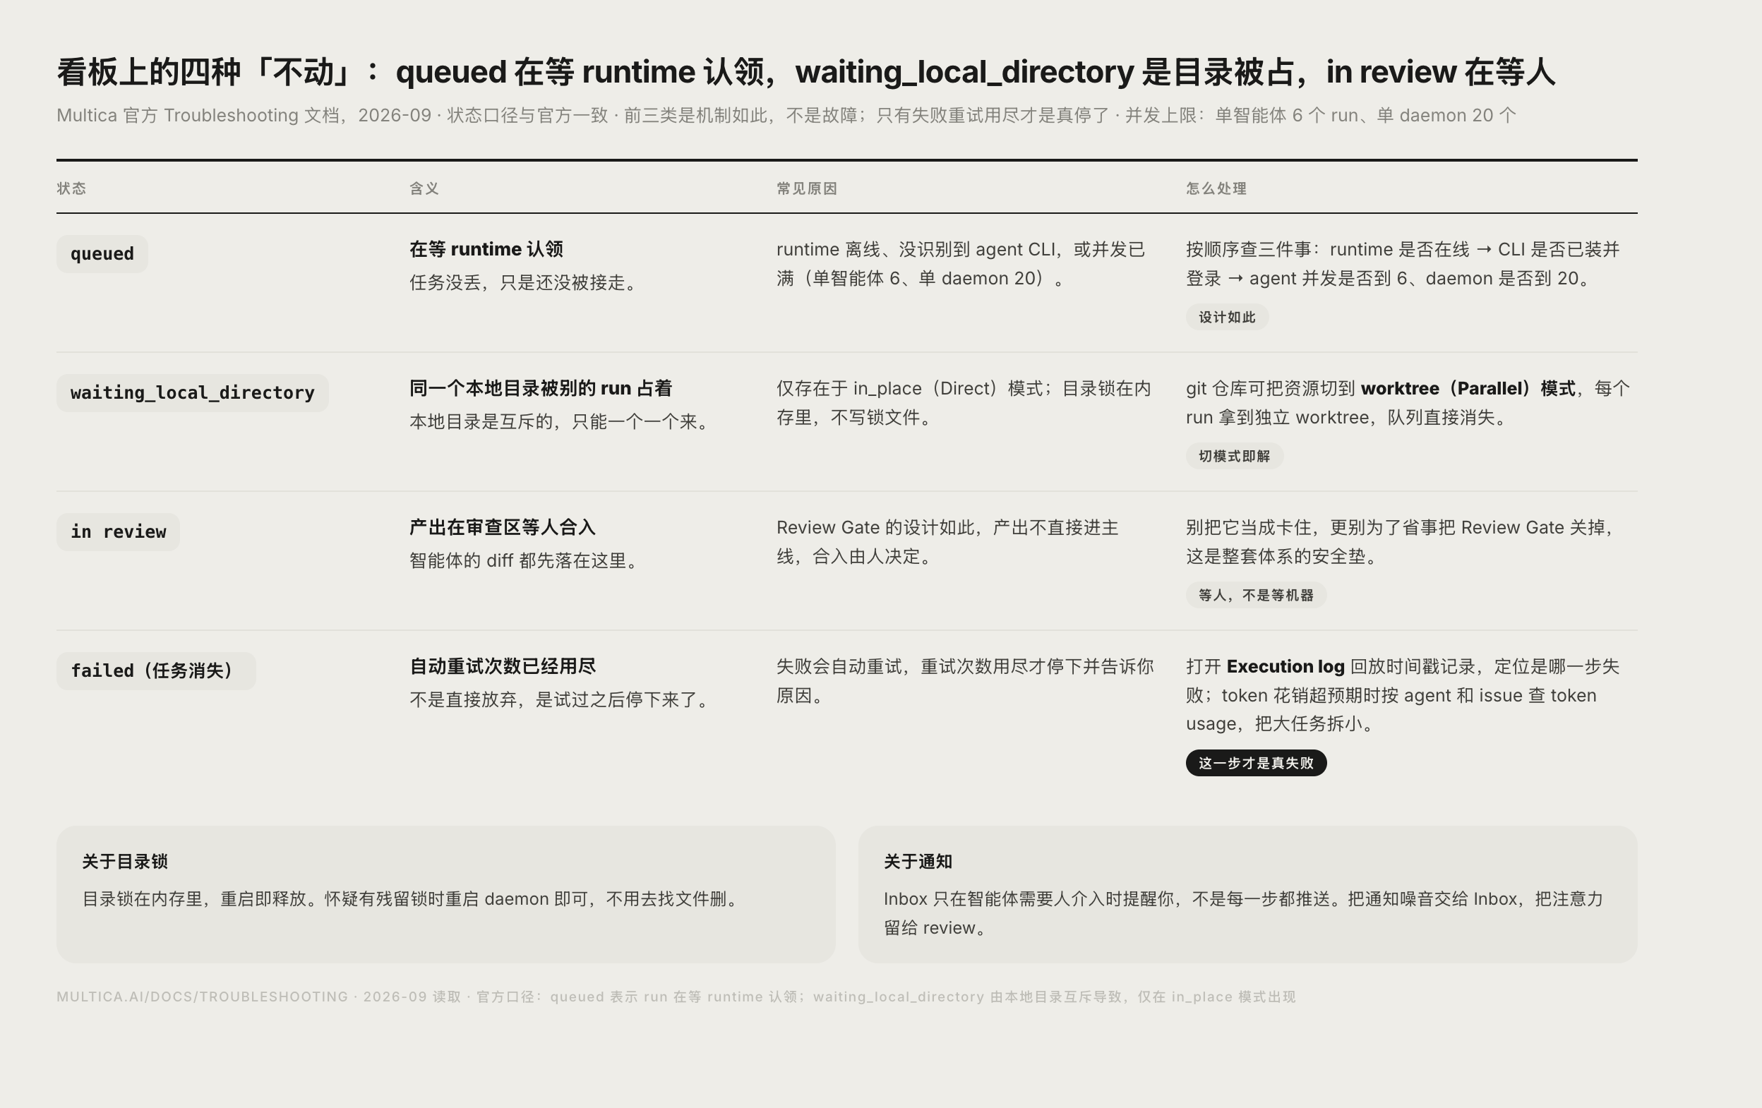Screen dimensions: 1762x1108
Task: Click the footer line 'MULTICA.AI/DOCS/TROUBLESHOOTING'
Action: [676, 996]
